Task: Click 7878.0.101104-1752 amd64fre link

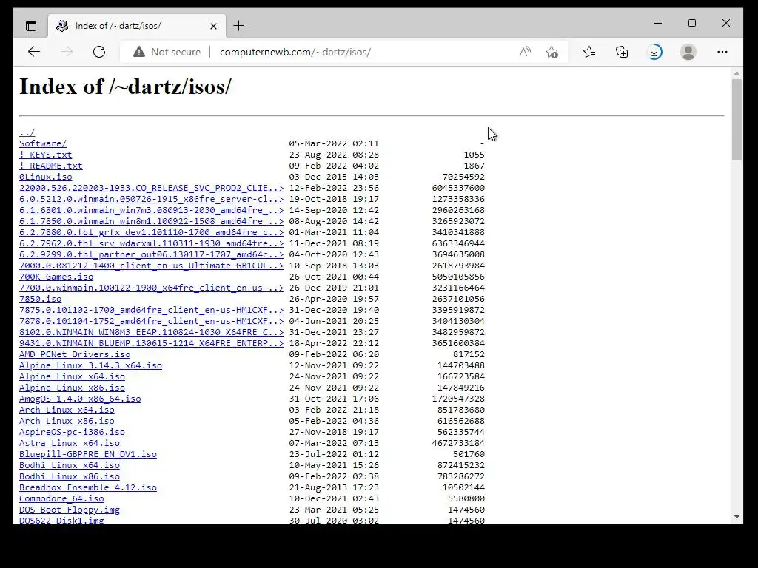Action: (151, 321)
